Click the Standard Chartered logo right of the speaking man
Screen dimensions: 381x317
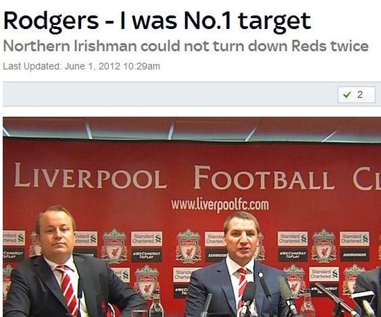(292, 239)
